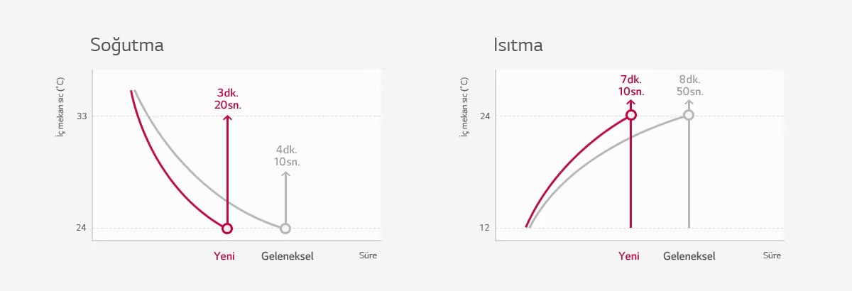This screenshot has width=852, height=291.
Task: Click the gray Geleneksel marker on heating chart
Action: (x=689, y=115)
